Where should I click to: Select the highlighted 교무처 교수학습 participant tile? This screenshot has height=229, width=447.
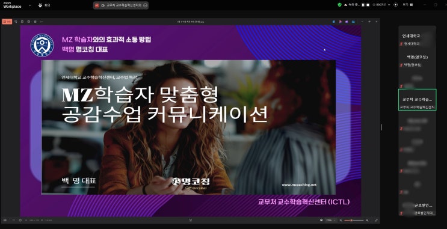[x=417, y=100]
